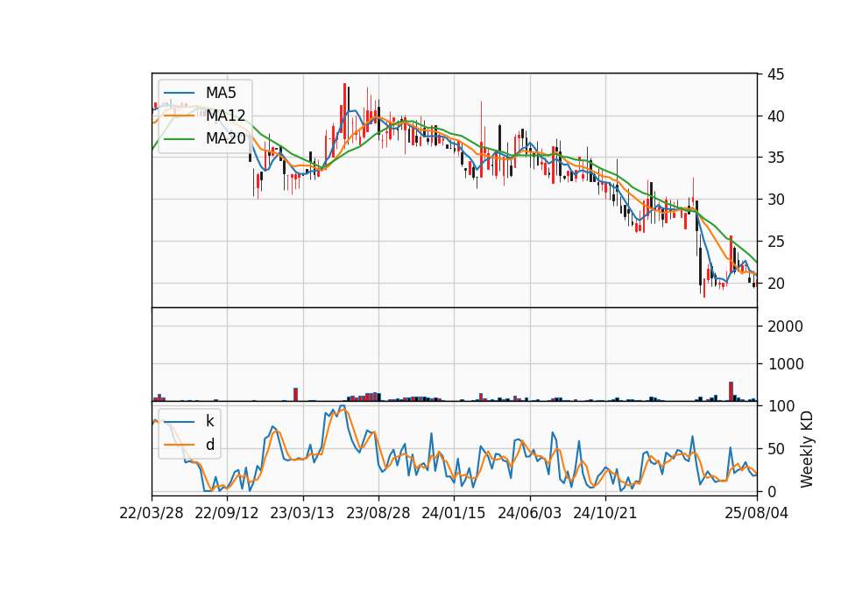Click the volume axis value 1000
The height and width of the screenshot is (604, 841).
pyautogui.click(x=785, y=364)
